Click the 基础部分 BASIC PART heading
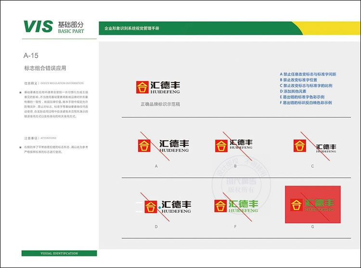The image size is (361, 268). pyautogui.click(x=71, y=27)
